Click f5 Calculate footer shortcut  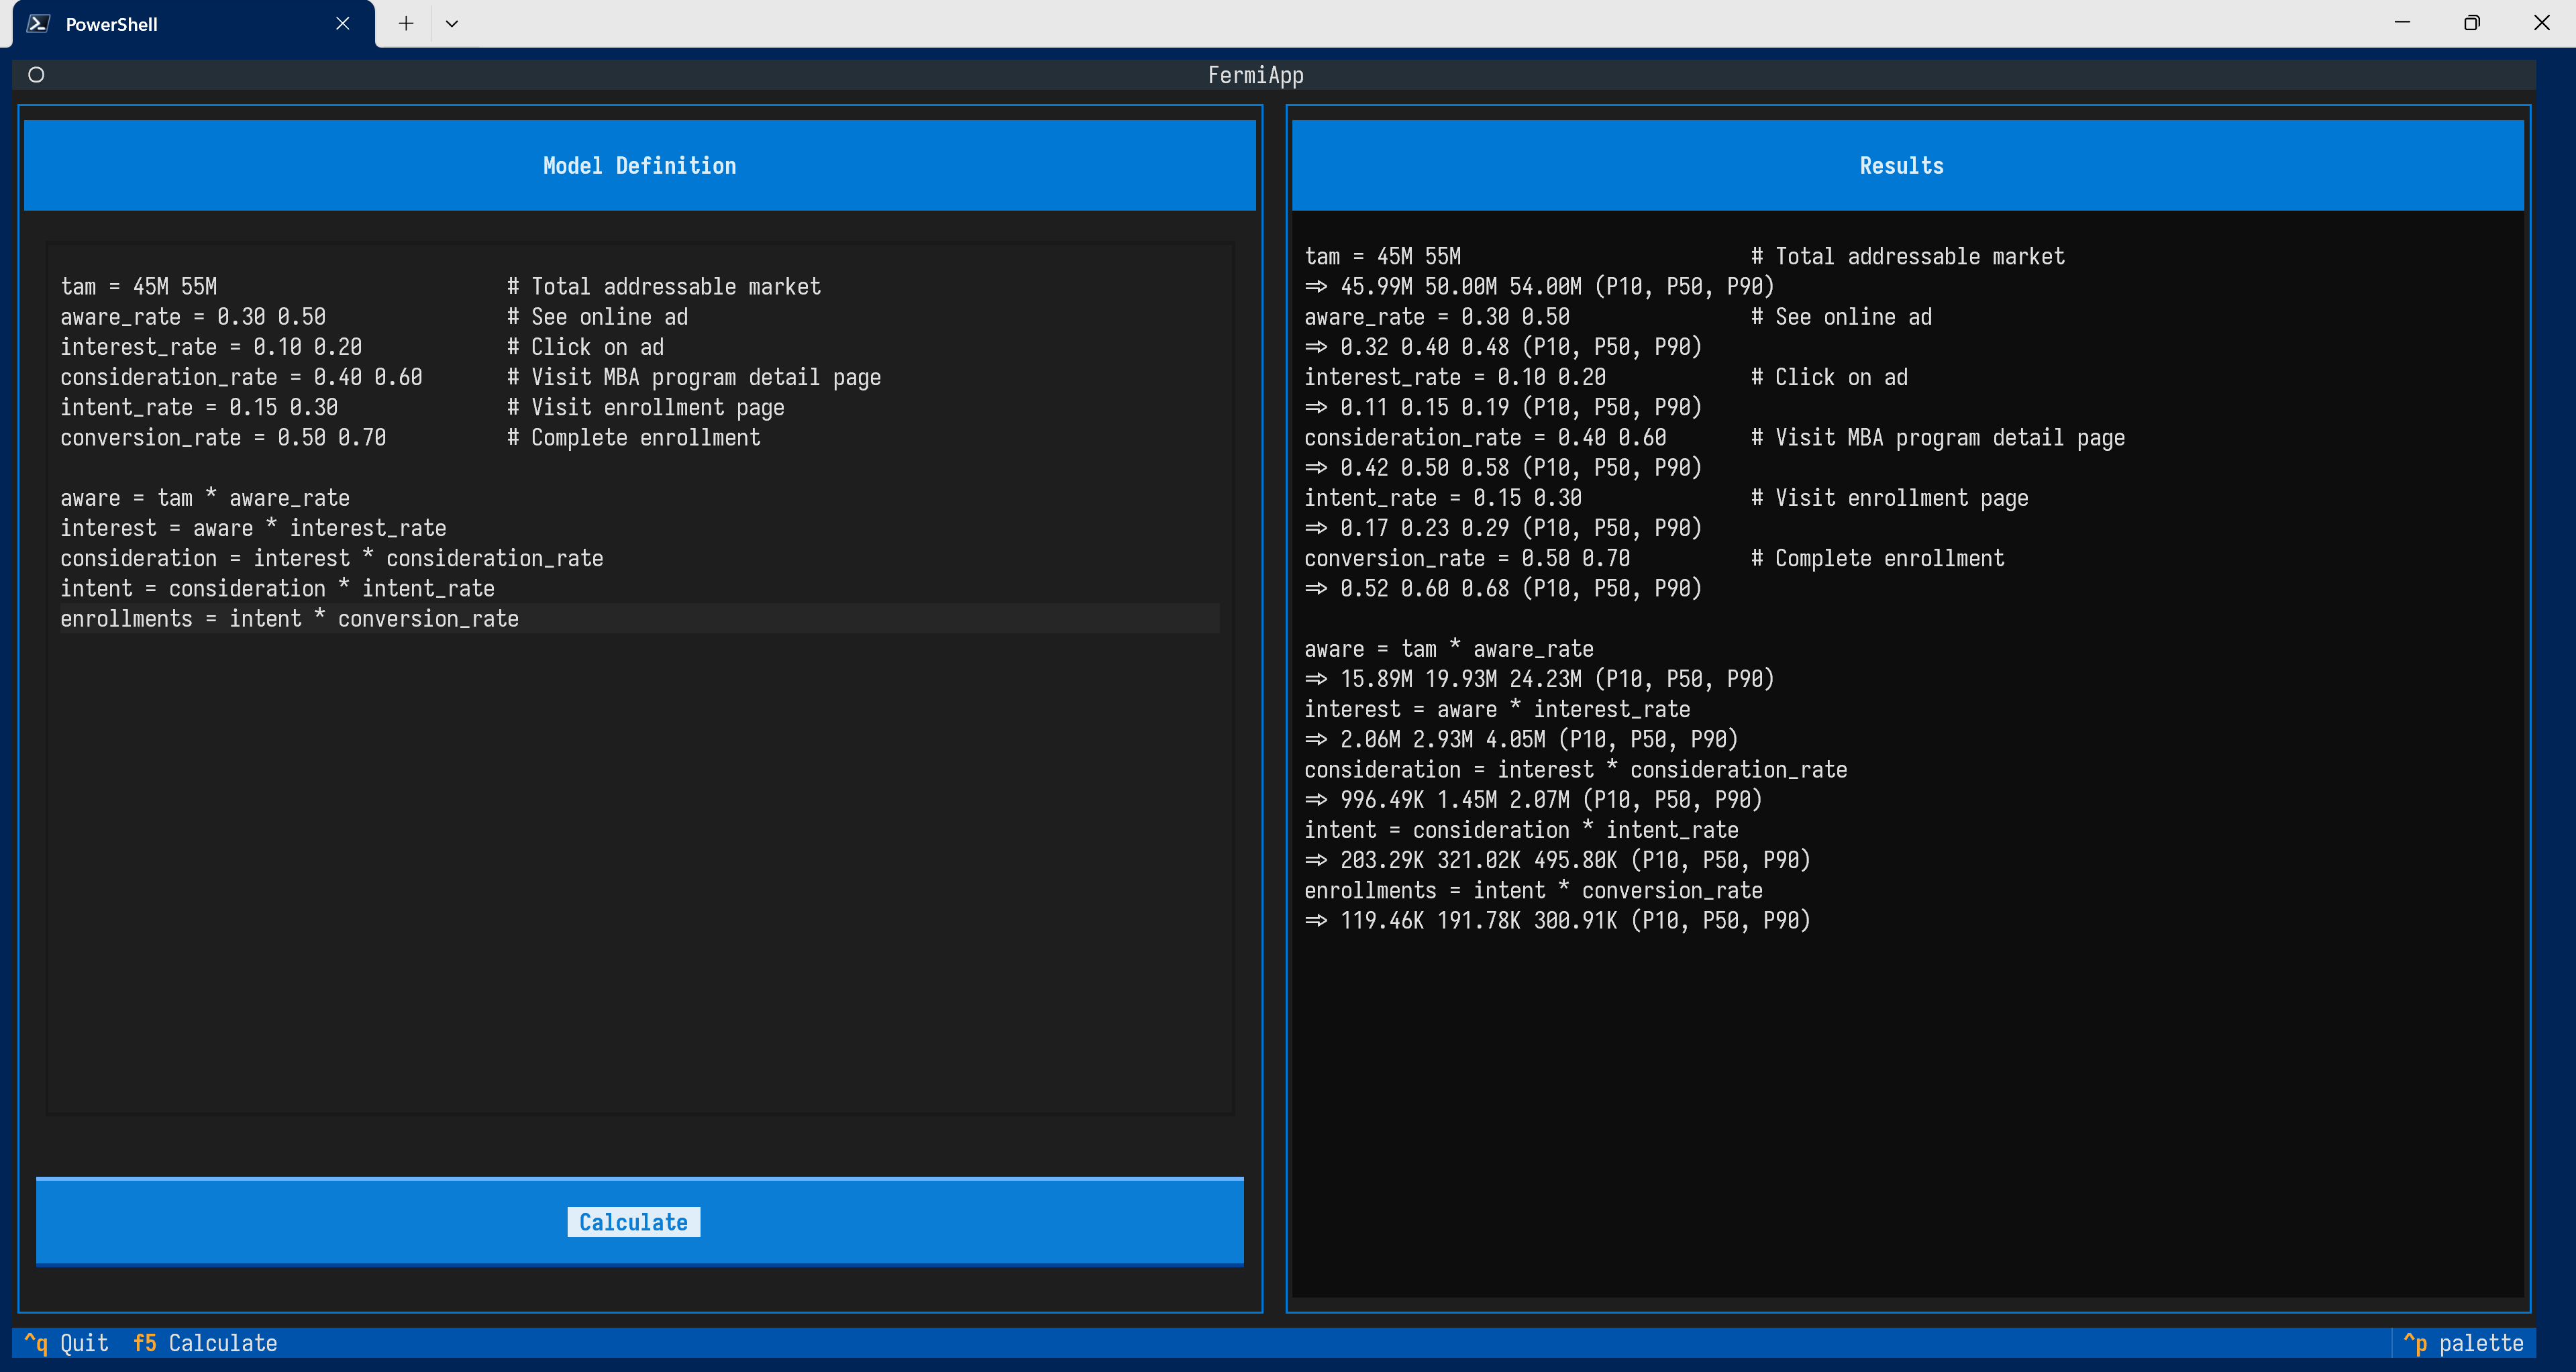click(x=205, y=1343)
